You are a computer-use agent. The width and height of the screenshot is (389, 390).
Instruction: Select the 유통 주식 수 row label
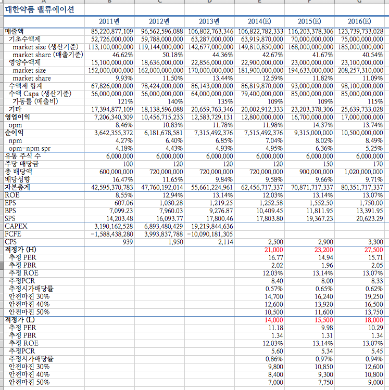pos(23,156)
